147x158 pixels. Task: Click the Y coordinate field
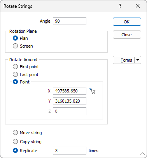70,101
